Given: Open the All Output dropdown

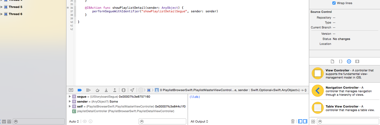Looking at the screenshot, I should tap(199, 121).
